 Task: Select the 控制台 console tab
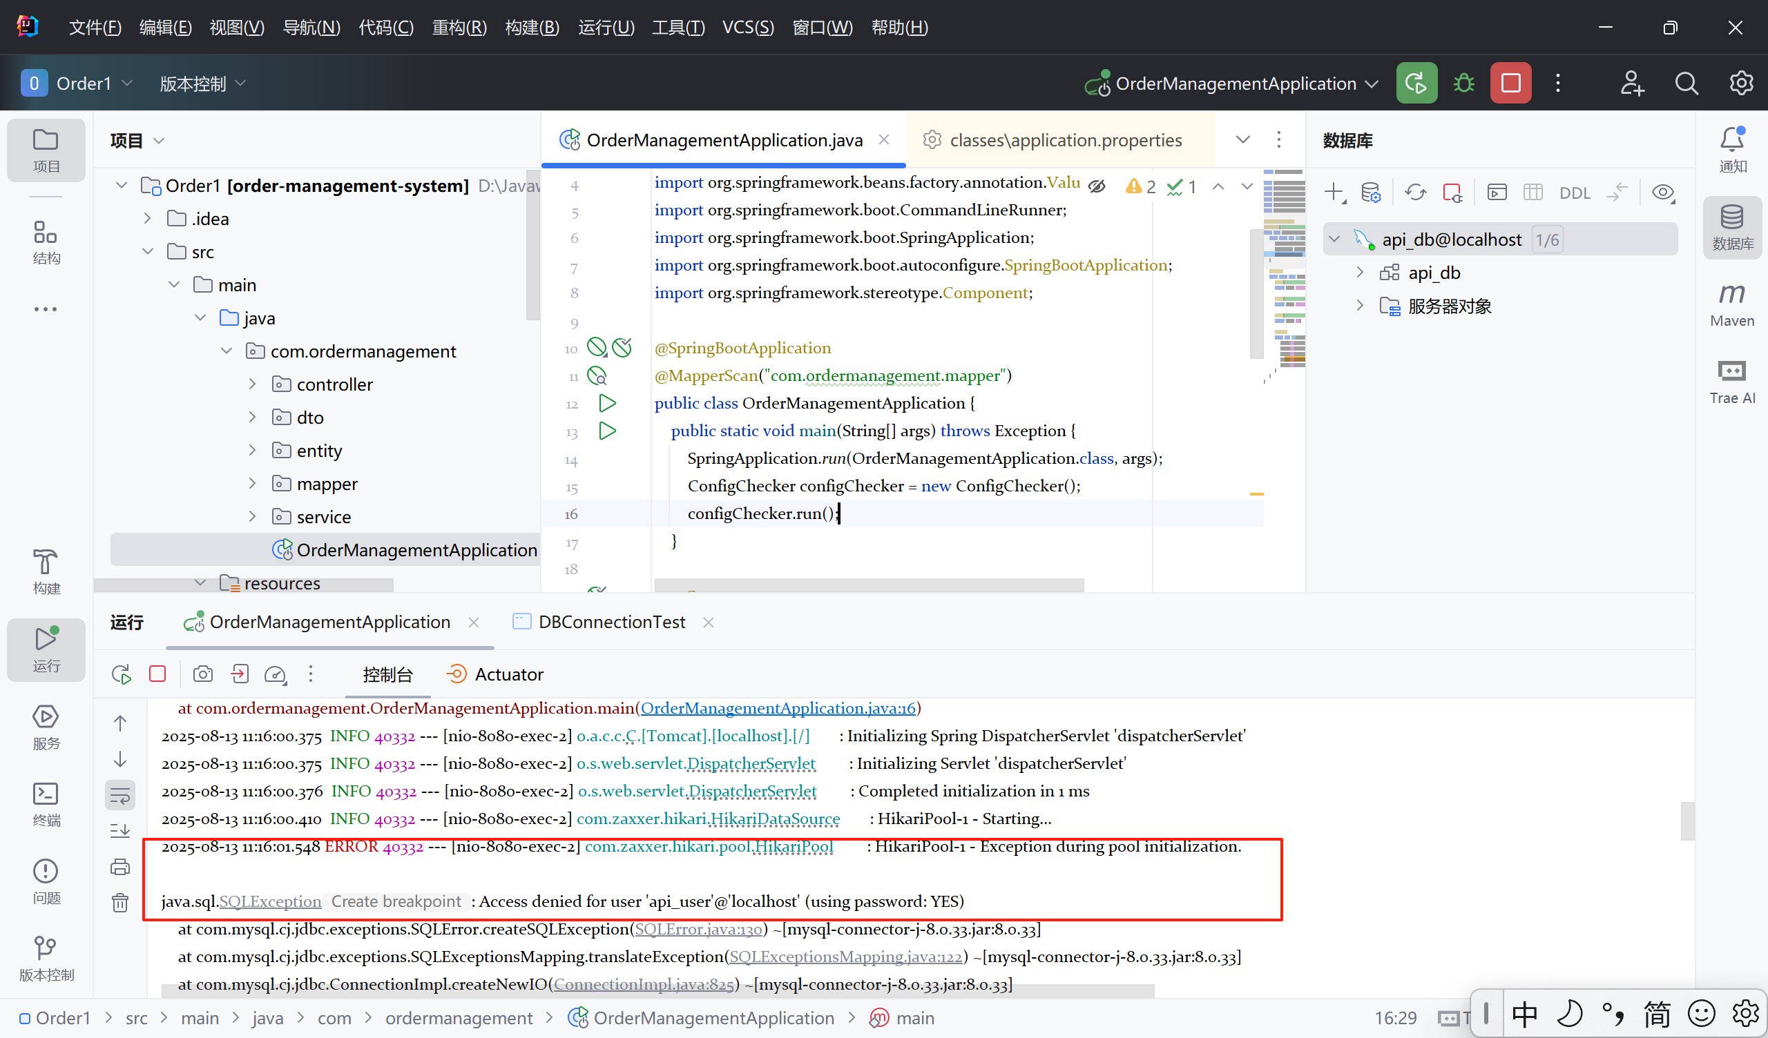(x=387, y=674)
